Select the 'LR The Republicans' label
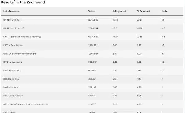 [13, 45]
